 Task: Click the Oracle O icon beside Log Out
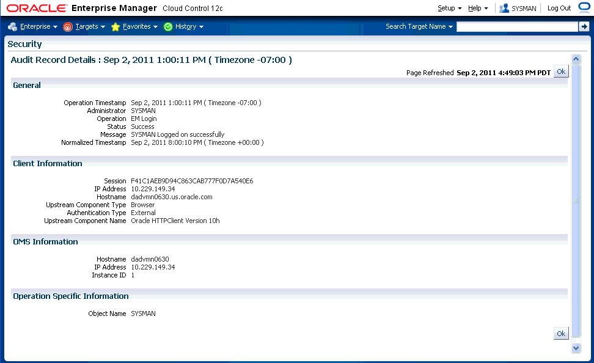(585, 7)
